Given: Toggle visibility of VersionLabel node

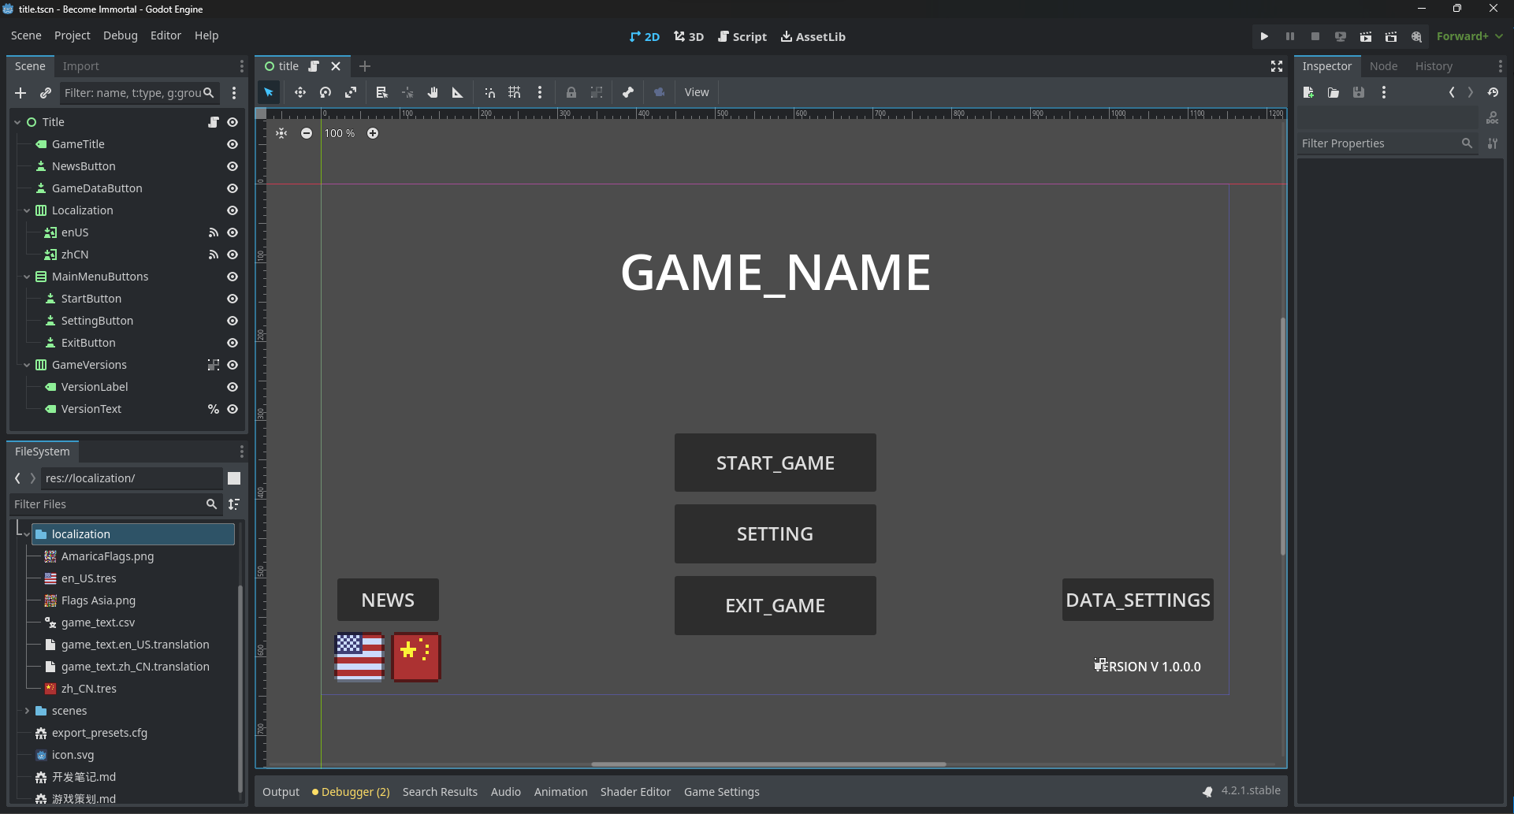Looking at the screenshot, I should [x=232, y=387].
